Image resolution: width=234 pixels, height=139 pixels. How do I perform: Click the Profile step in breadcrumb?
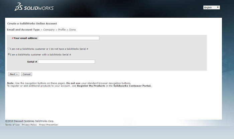pyautogui.click(x=62, y=30)
